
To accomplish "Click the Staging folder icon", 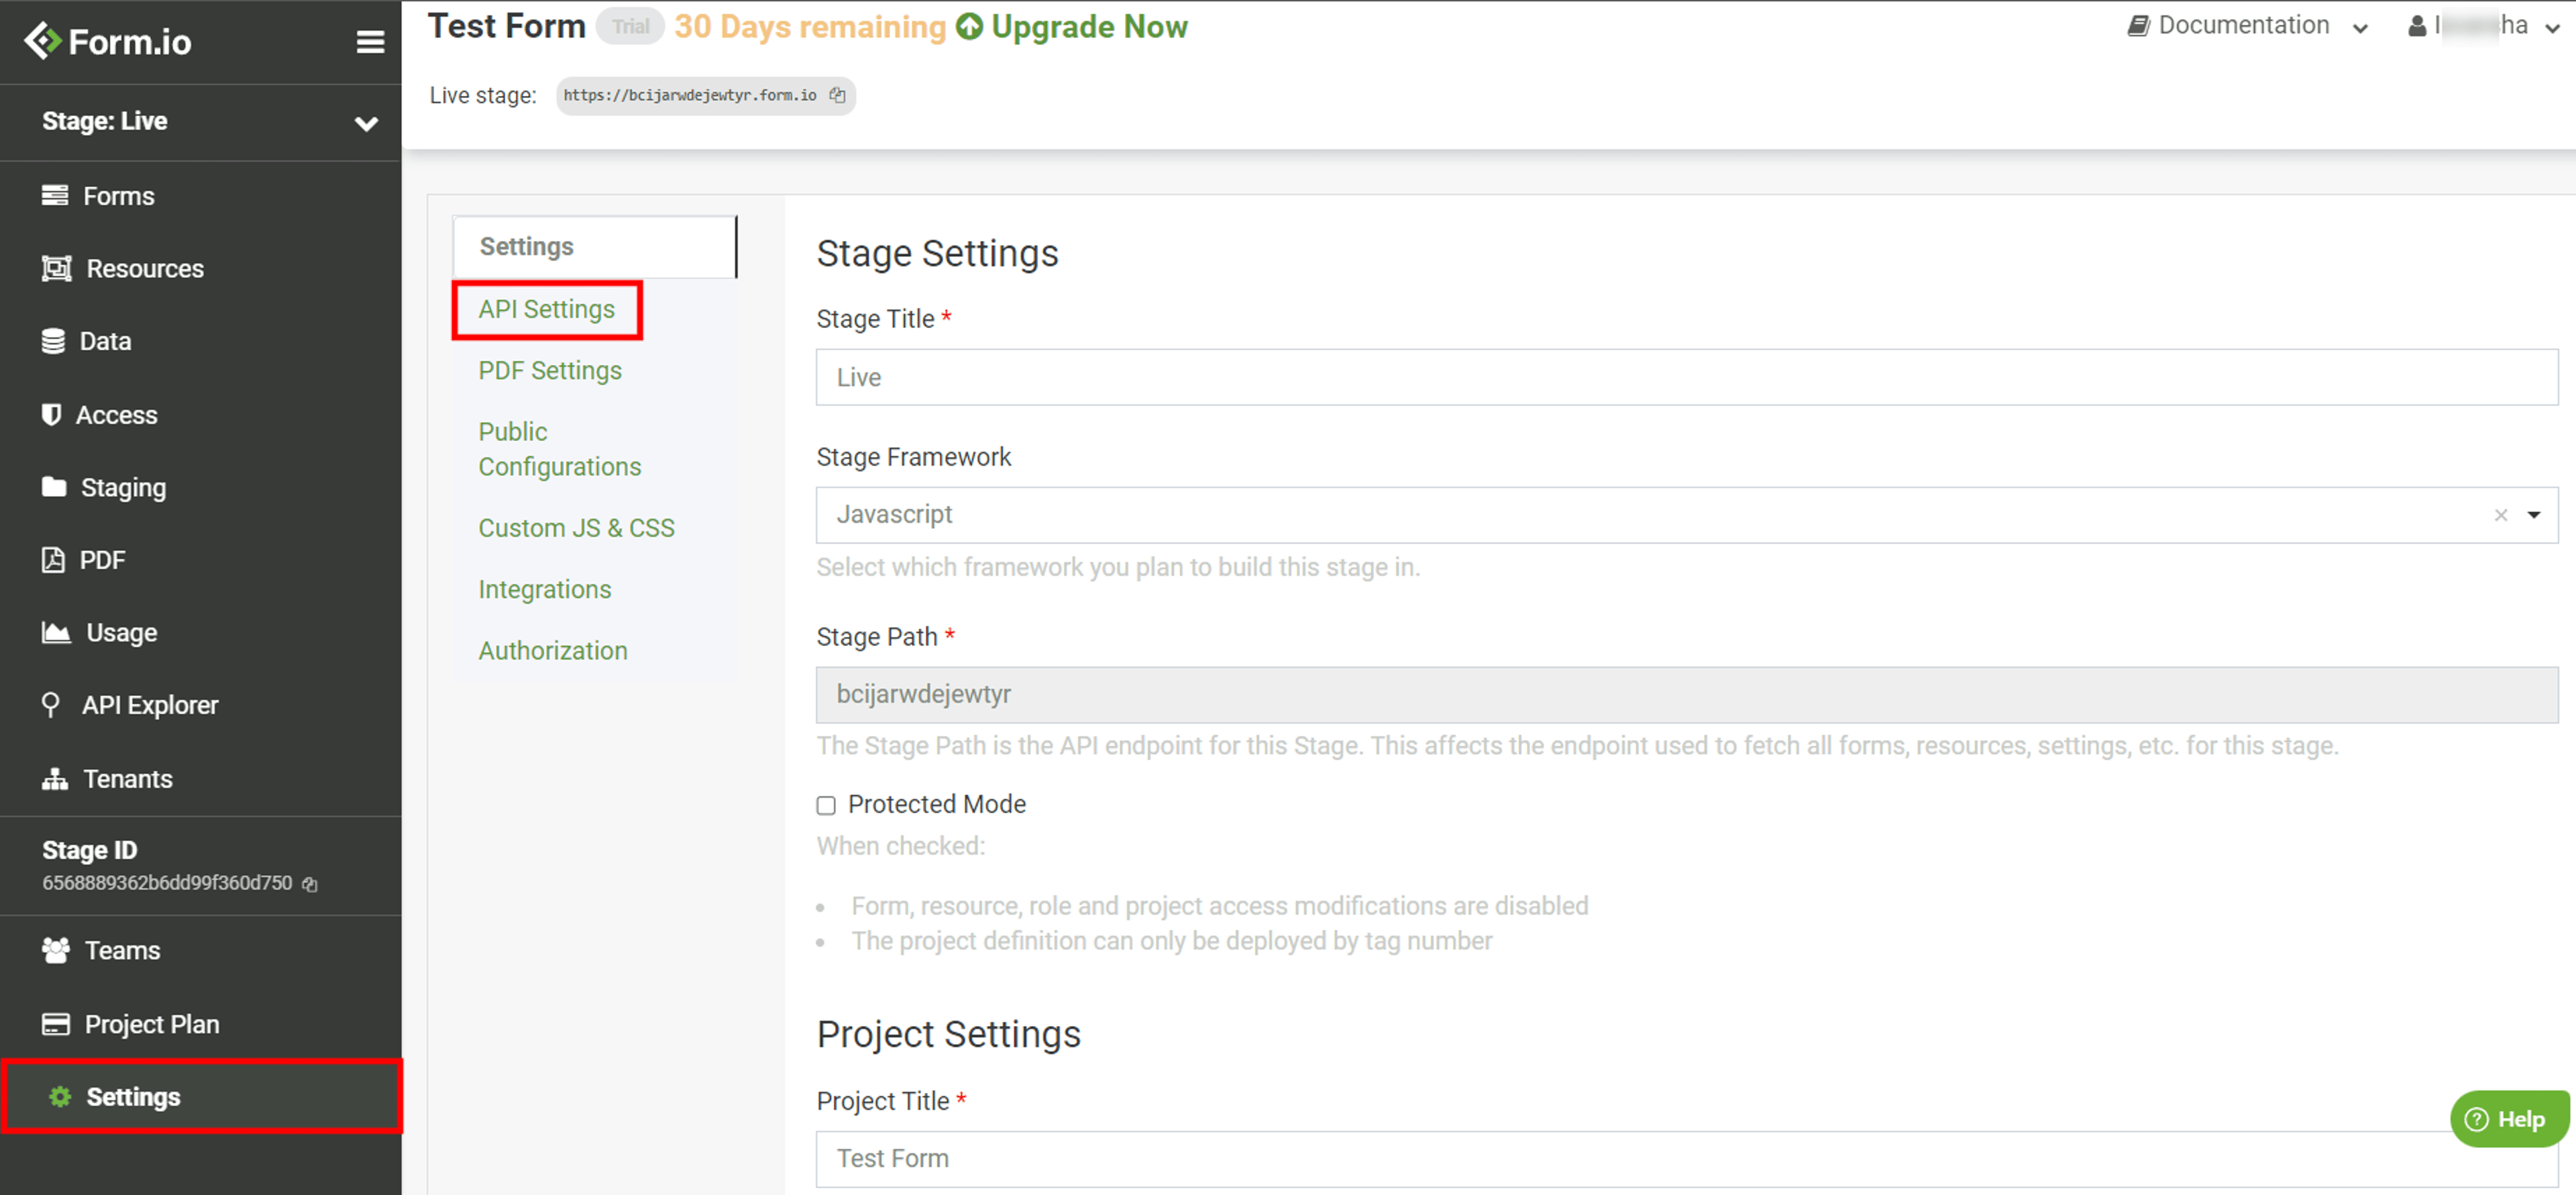I will pyautogui.click(x=54, y=487).
